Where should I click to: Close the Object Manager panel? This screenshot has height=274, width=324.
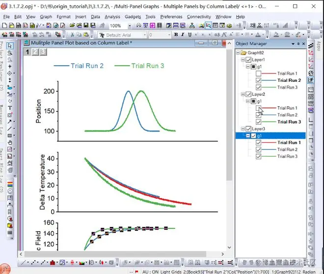click(303, 44)
